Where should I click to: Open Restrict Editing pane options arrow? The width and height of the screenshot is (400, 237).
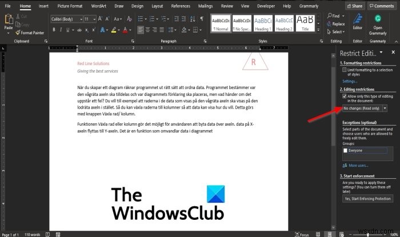(x=381, y=52)
